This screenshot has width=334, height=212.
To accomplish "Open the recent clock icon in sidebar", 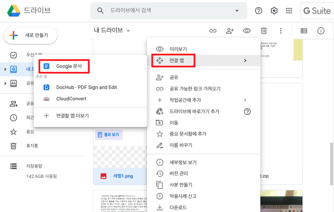I will (x=13, y=118).
